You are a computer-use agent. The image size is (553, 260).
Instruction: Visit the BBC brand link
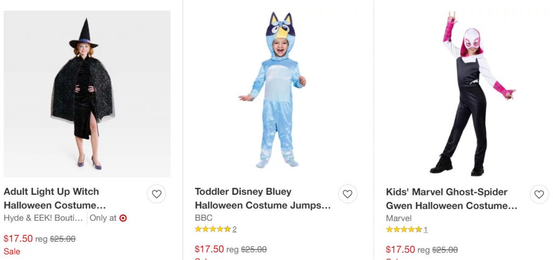(x=204, y=218)
